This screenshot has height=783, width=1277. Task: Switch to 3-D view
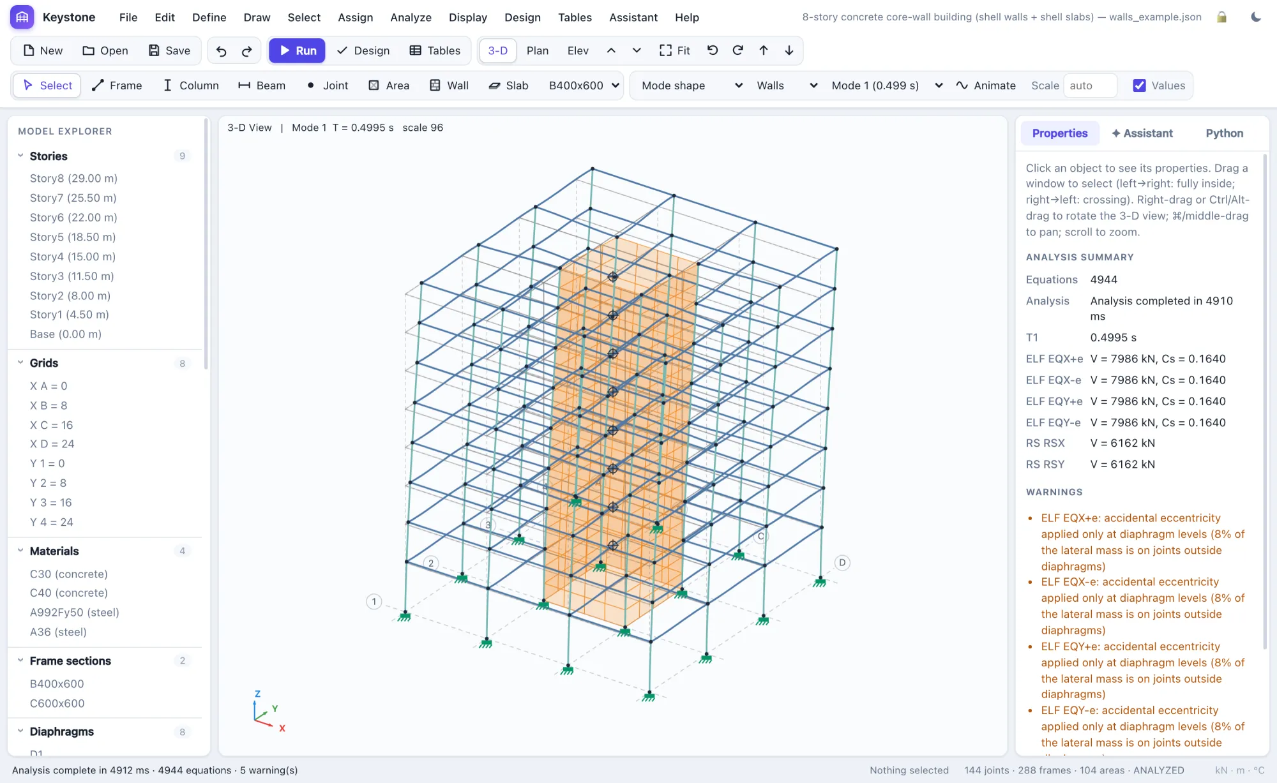click(498, 50)
